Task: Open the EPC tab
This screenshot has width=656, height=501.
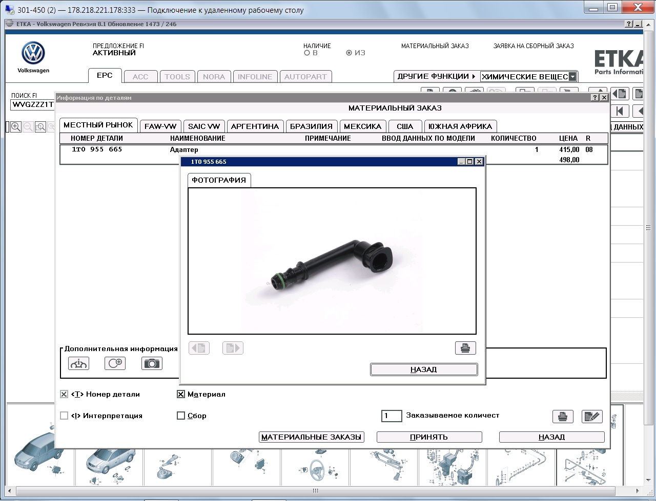Action: (105, 75)
